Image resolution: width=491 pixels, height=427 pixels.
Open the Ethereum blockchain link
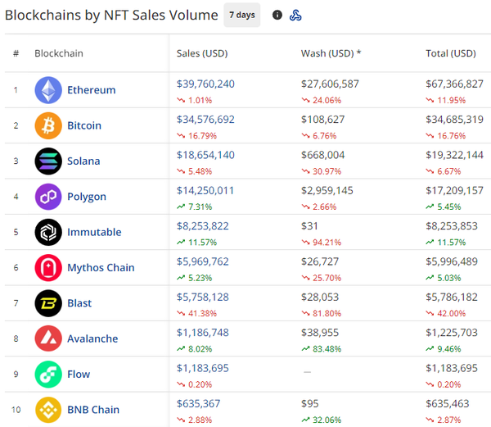[x=91, y=90]
